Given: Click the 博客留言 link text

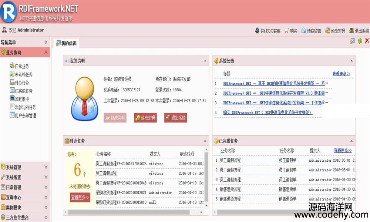Looking at the screenshot, I should pyautogui.click(x=314, y=31).
